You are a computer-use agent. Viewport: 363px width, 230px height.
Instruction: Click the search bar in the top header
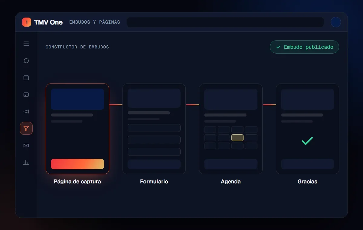[x=225, y=22]
